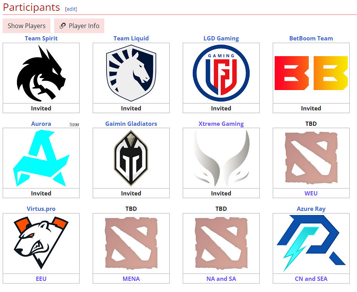The width and height of the screenshot is (357, 292).
Task: Click the TBD Dota placeholder above WEU
Action: (x=311, y=158)
